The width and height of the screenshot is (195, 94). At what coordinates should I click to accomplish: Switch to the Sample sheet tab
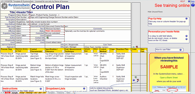(x=15, y=93)
